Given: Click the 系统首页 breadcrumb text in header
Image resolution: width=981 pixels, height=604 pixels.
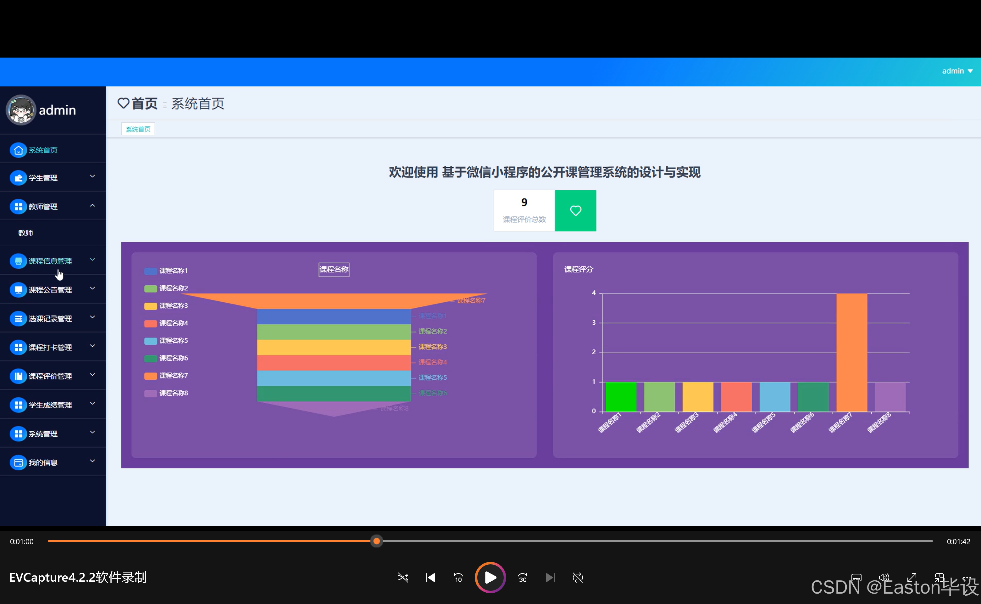Looking at the screenshot, I should 198,103.
